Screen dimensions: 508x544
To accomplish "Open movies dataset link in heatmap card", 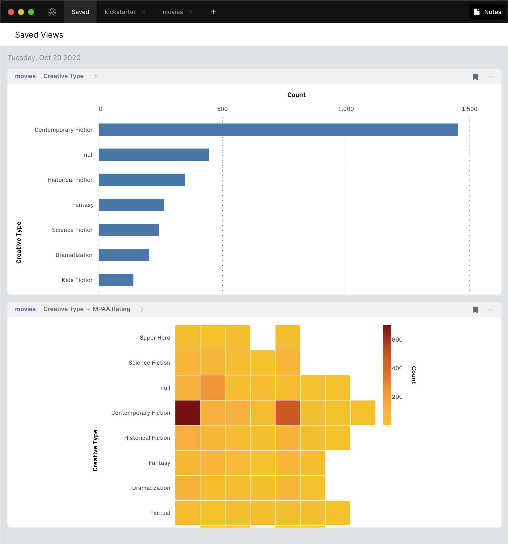I will coord(25,309).
